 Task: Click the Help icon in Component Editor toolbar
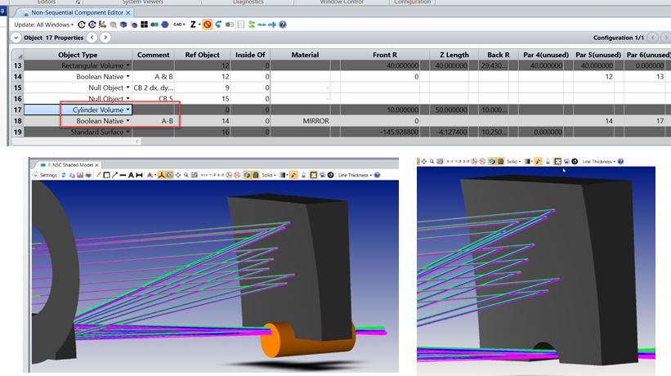point(283,25)
